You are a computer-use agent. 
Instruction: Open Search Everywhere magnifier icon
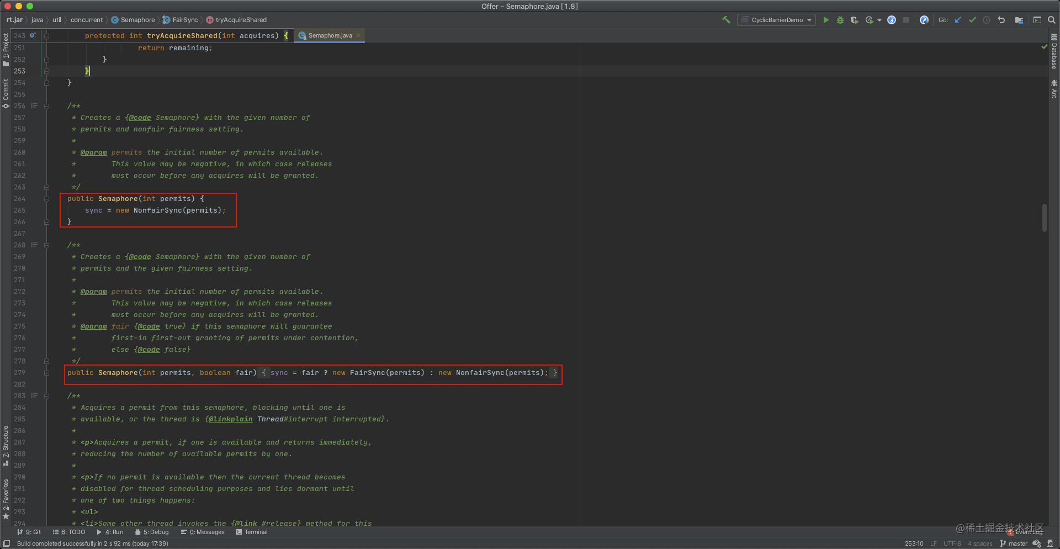(1052, 20)
